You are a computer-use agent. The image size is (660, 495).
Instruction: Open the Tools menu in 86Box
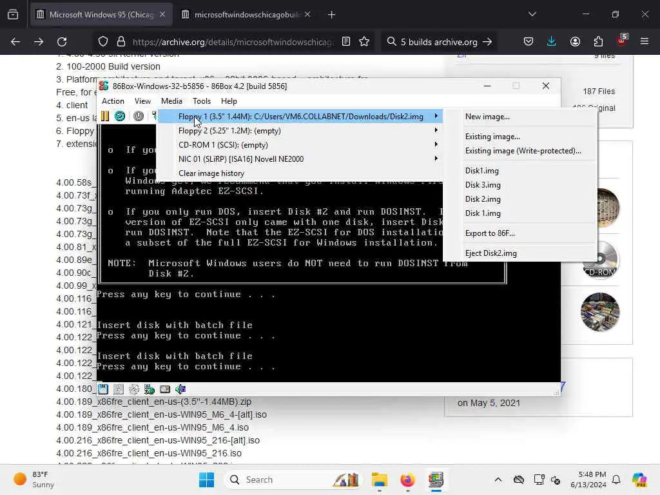click(x=202, y=101)
